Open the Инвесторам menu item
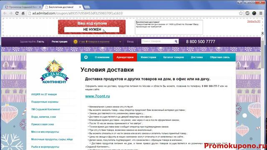 [x=149, y=57]
